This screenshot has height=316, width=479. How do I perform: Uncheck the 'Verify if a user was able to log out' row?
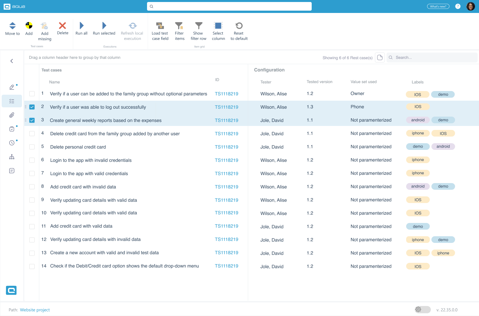32,107
